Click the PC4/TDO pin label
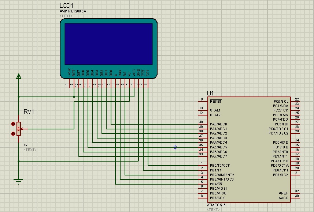The image size is (314, 212). click(x=281, y=120)
